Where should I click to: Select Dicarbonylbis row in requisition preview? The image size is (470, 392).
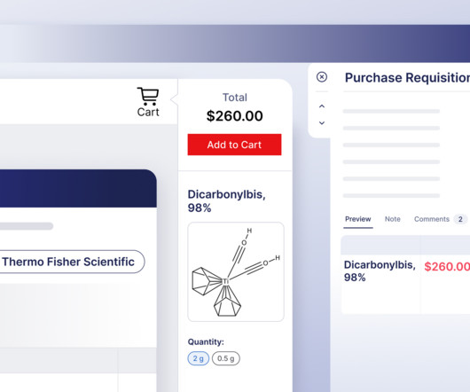click(x=405, y=271)
